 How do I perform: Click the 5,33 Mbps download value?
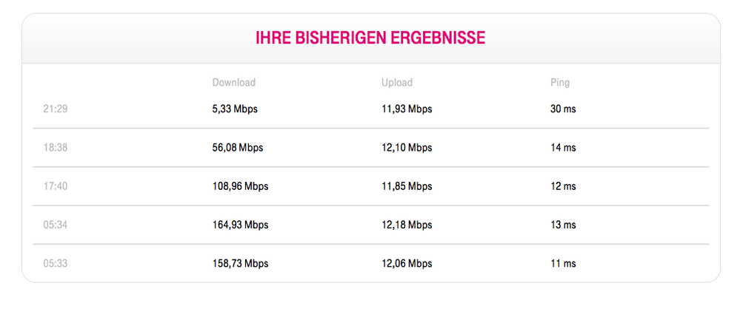pyautogui.click(x=235, y=109)
